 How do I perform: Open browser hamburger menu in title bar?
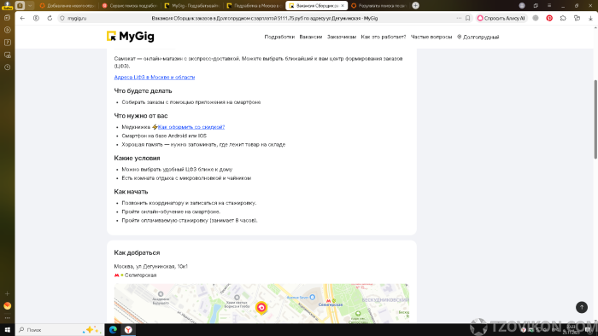click(x=549, y=5)
